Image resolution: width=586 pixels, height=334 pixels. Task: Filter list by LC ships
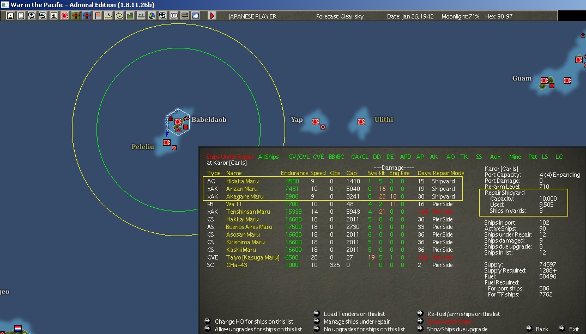pos(559,157)
